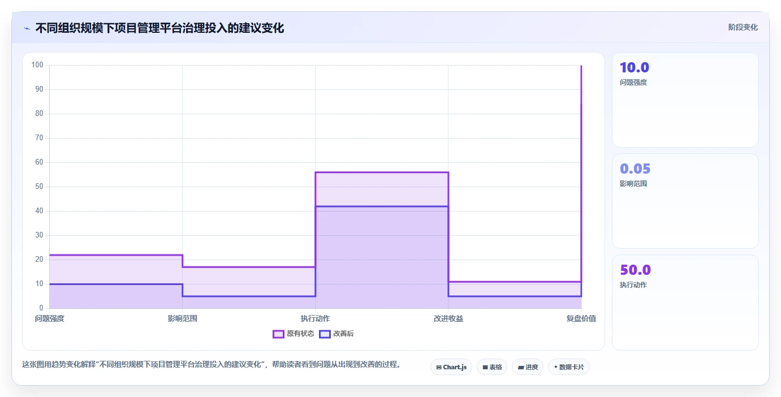The width and height of the screenshot is (781, 397).
Task: Open the 问题强度 10.0 data card
Action: [685, 100]
